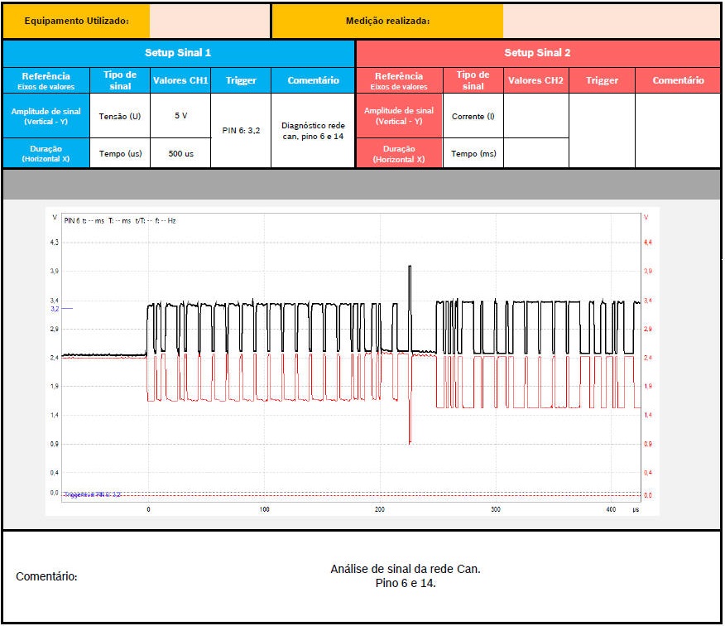The image size is (725, 626).
Task: Select the Tempo (us) cell in Sinal 1
Action: (119, 153)
